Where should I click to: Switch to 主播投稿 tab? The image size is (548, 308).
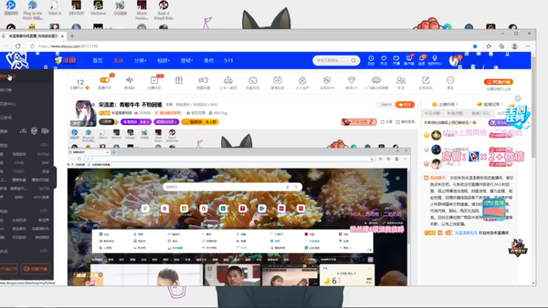(x=445, y=104)
